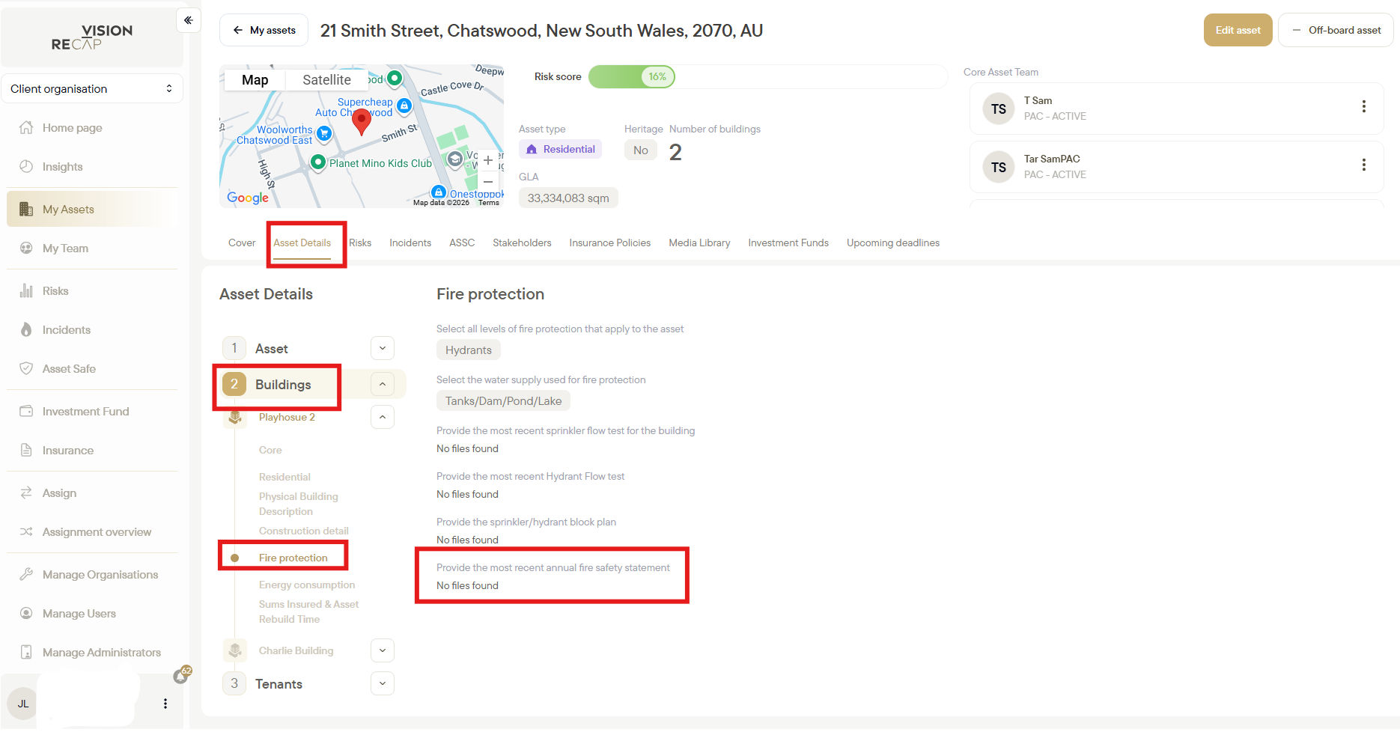Click the Charlie Building icon
The height and width of the screenshot is (741, 1400).
pos(235,650)
